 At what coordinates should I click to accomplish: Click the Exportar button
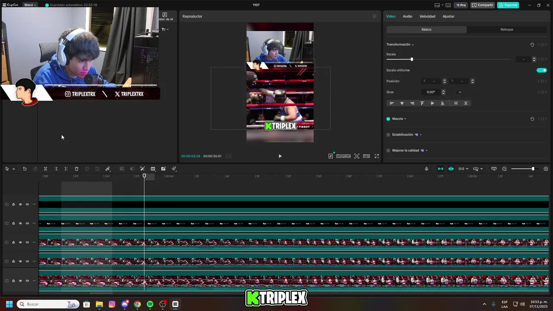[508, 5]
